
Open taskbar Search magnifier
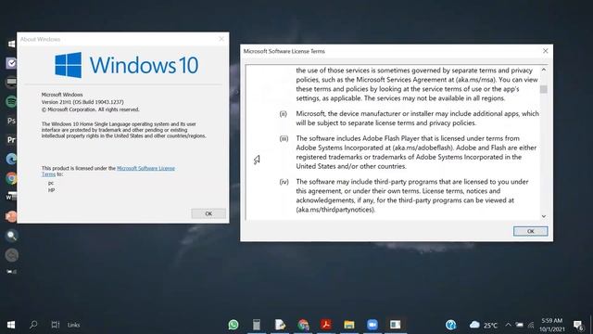click(33, 325)
